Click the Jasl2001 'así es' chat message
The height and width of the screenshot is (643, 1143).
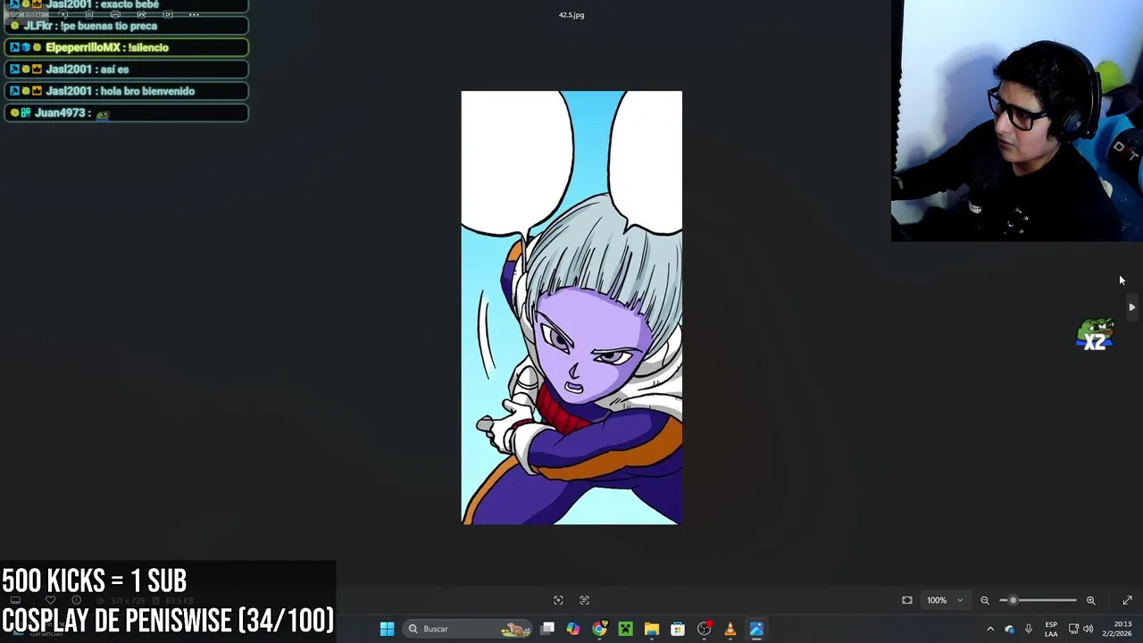pos(126,69)
